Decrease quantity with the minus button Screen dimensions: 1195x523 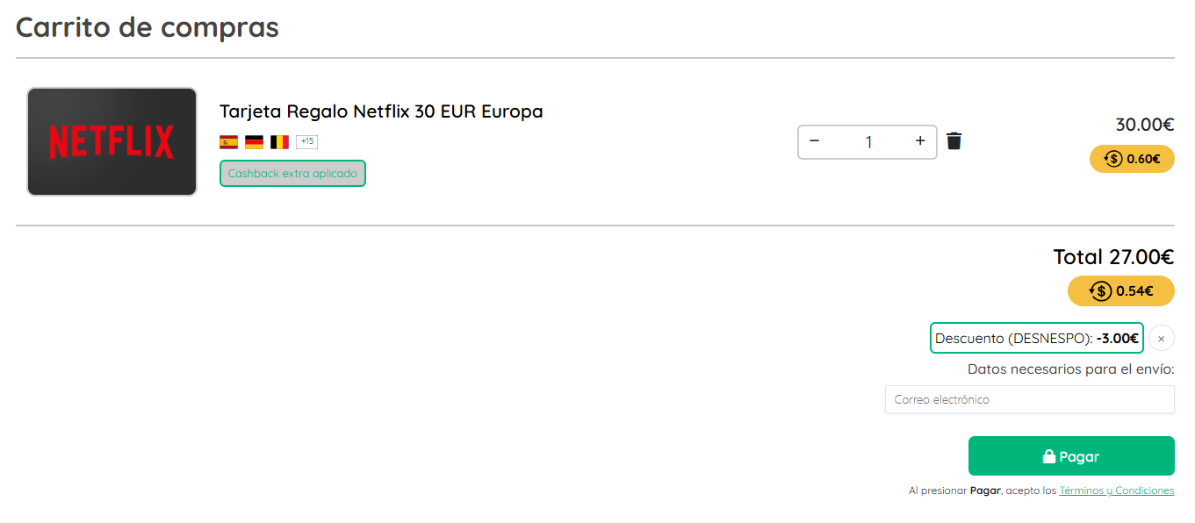pos(815,141)
